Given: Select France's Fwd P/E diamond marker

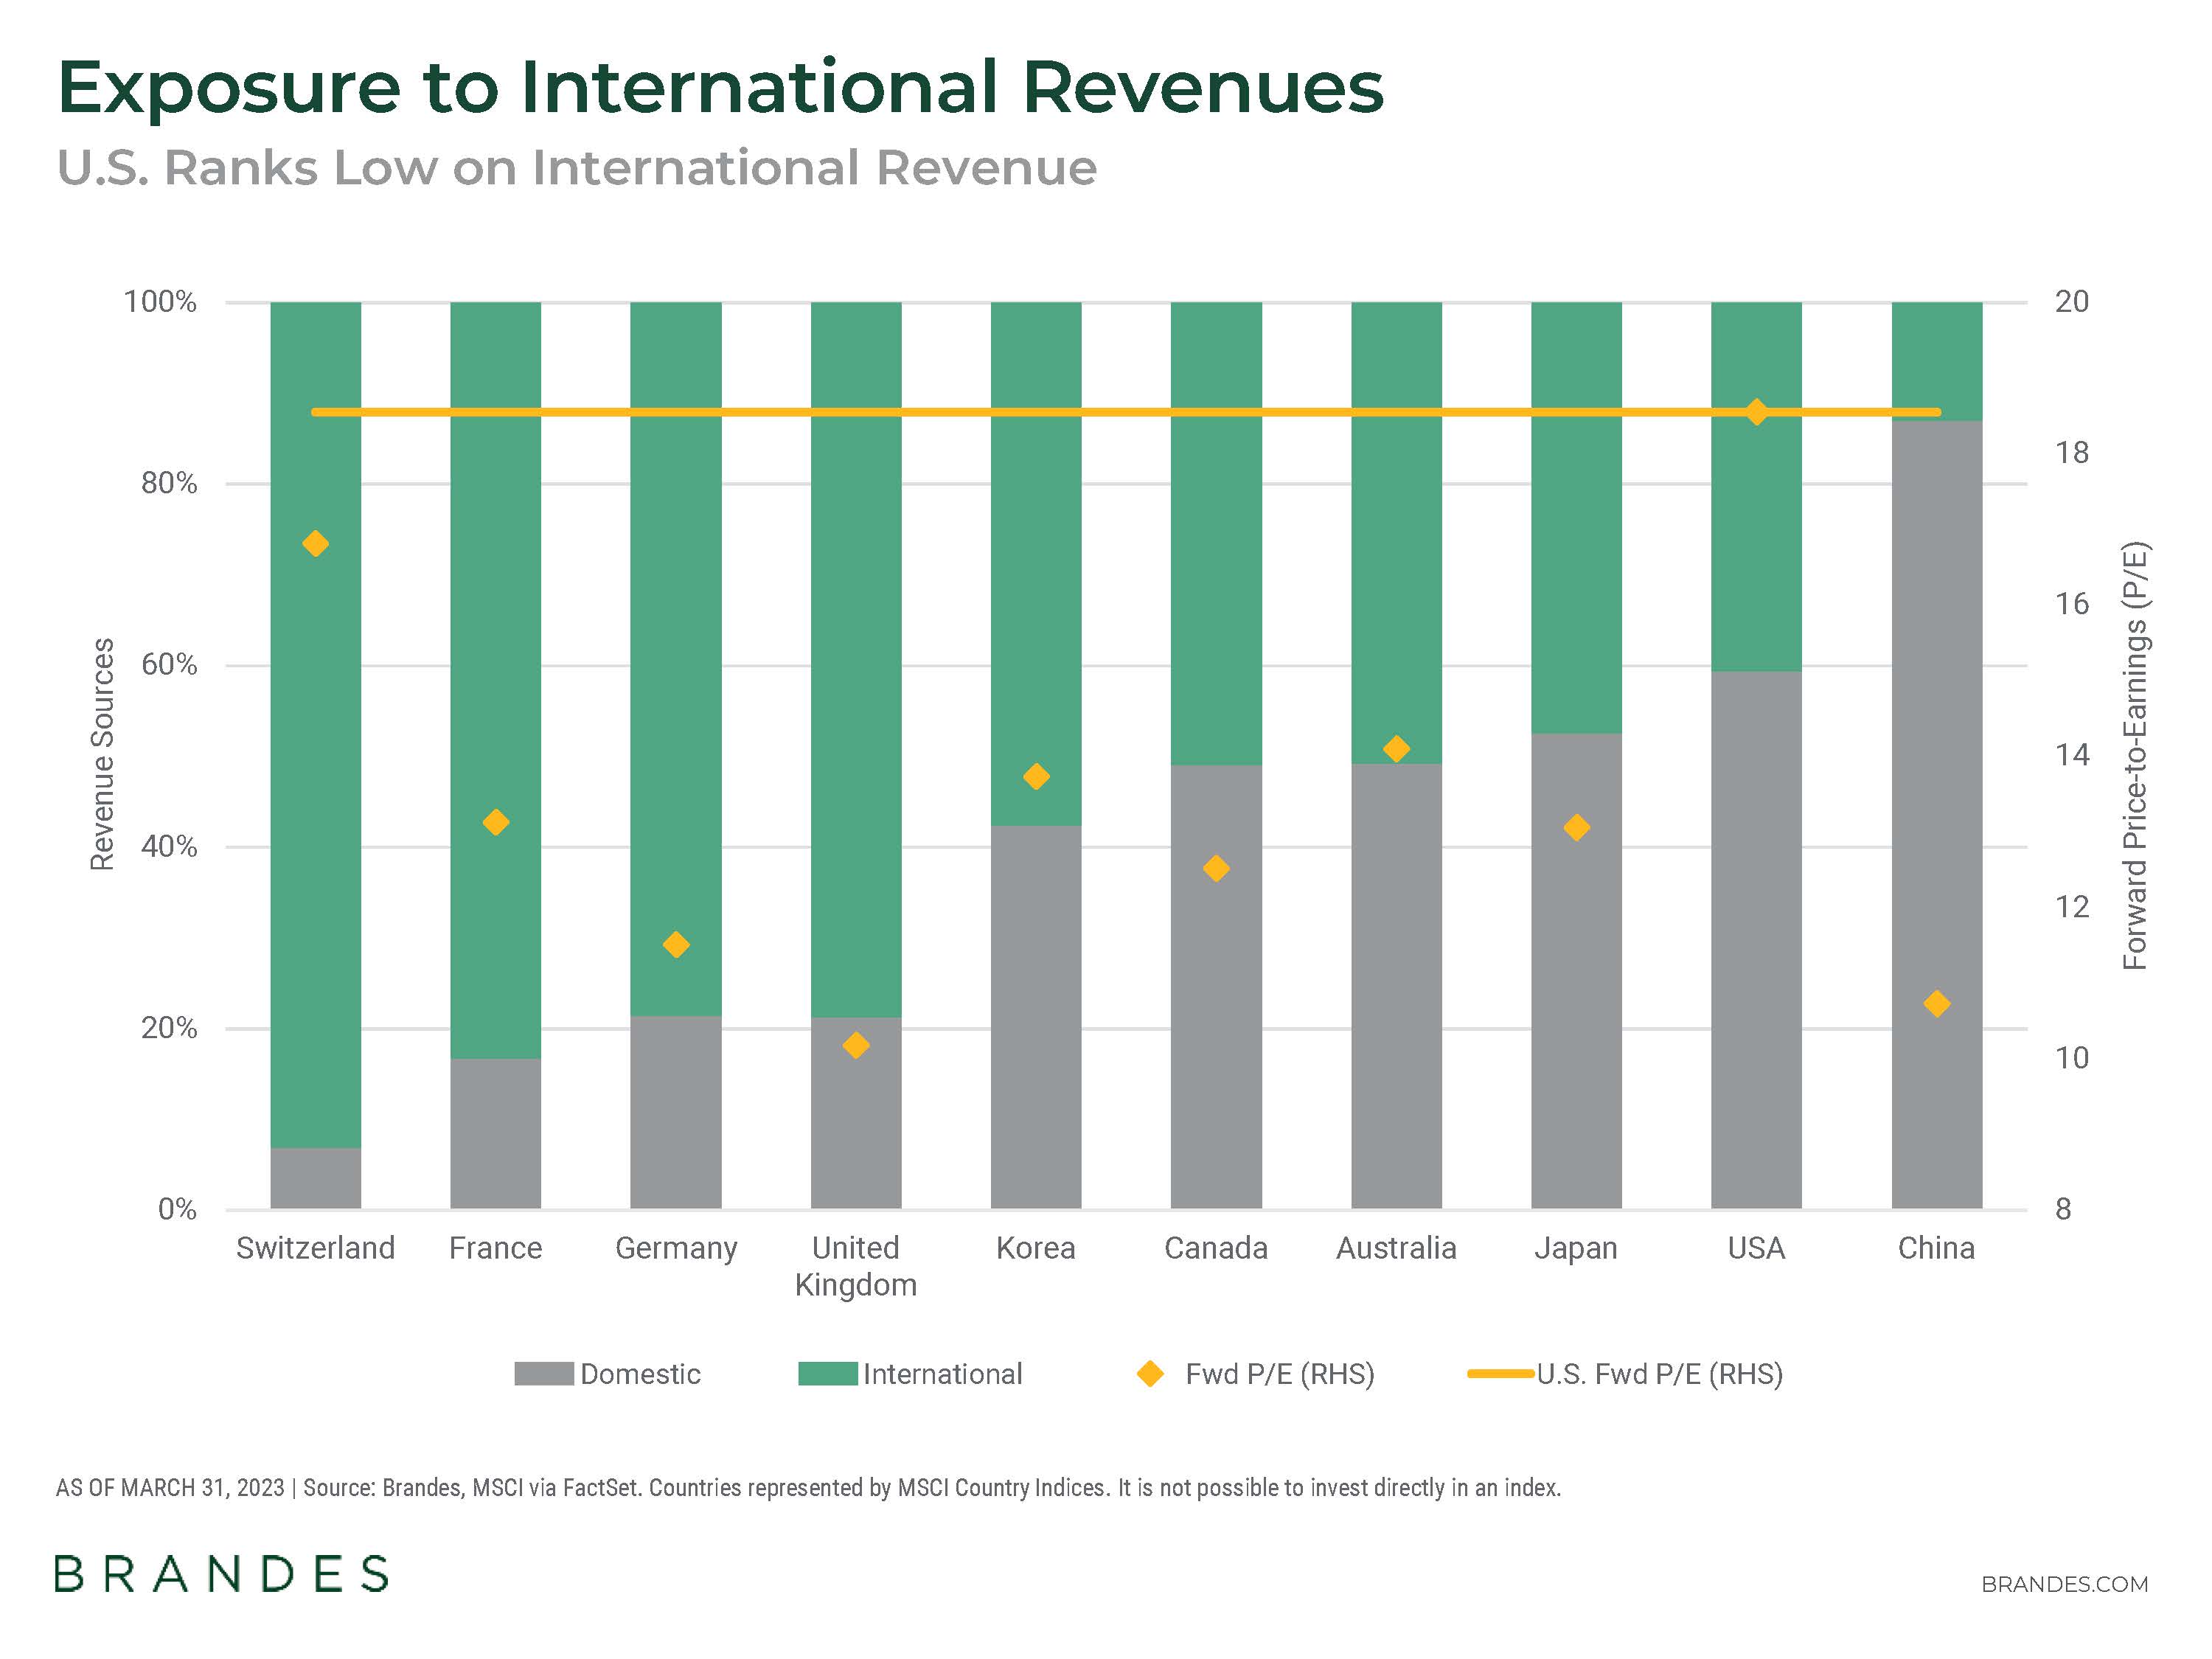Looking at the screenshot, I should pos(496,822).
